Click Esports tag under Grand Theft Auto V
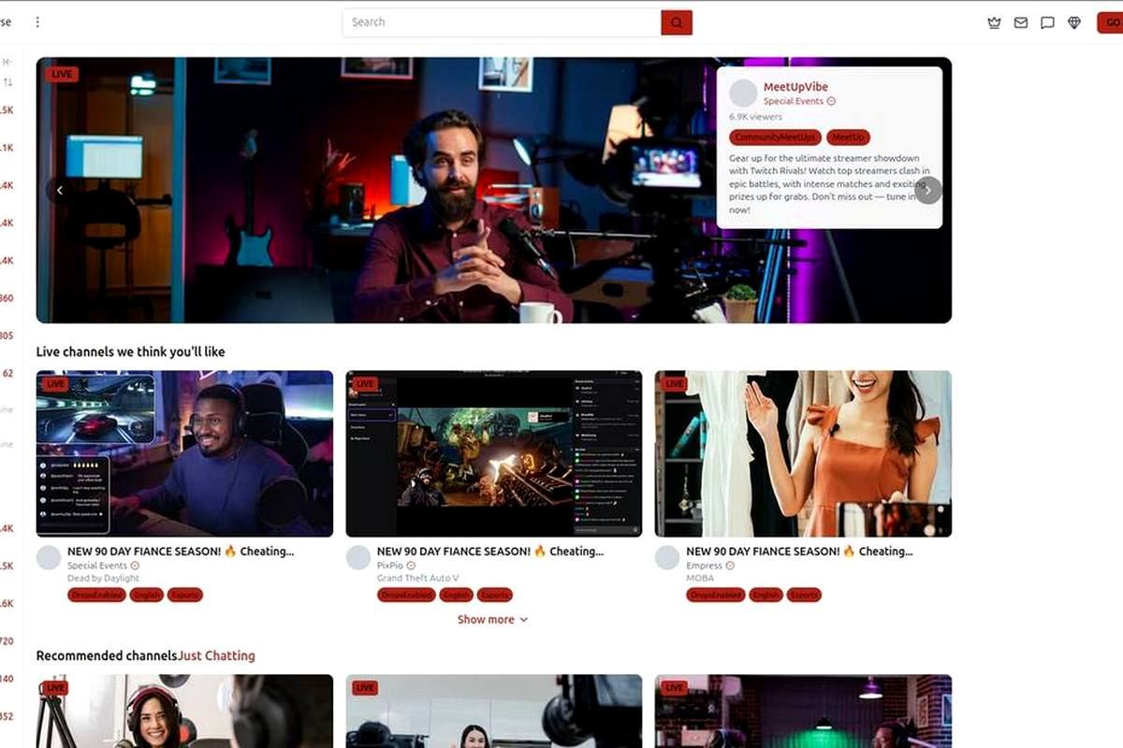The image size is (1123, 748). tap(495, 595)
